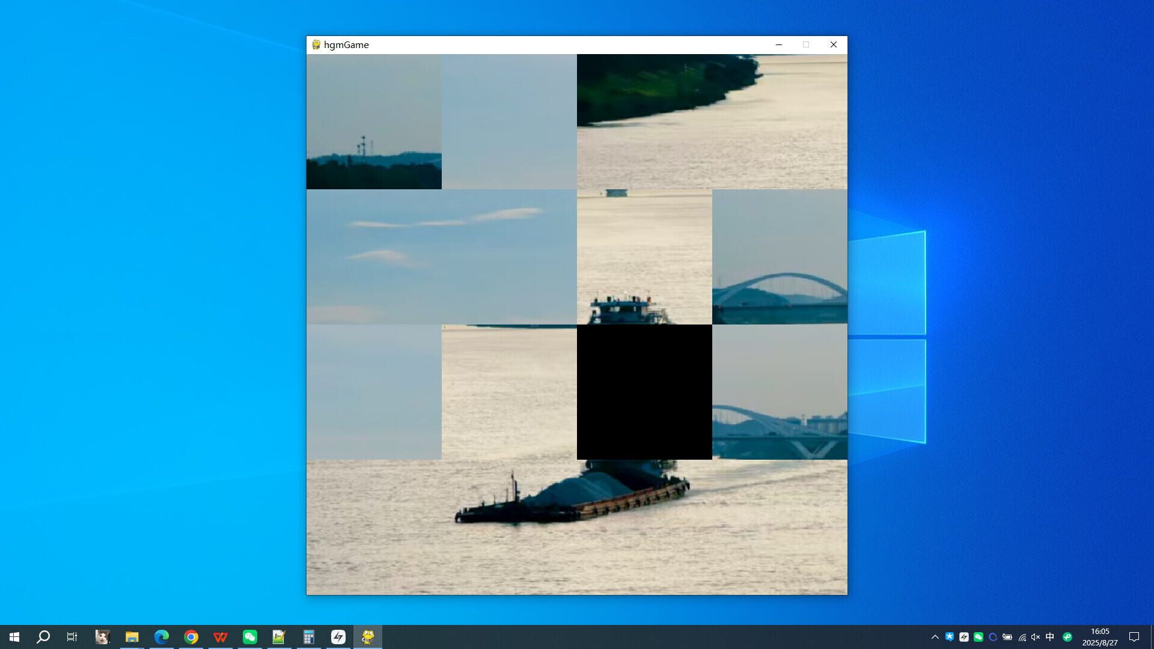Viewport: 1154px width, 649px height.
Task: Open the Action Center notifications
Action: click(x=1134, y=637)
